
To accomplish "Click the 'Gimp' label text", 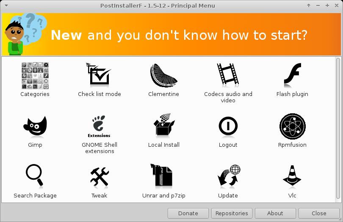I will (35, 145).
